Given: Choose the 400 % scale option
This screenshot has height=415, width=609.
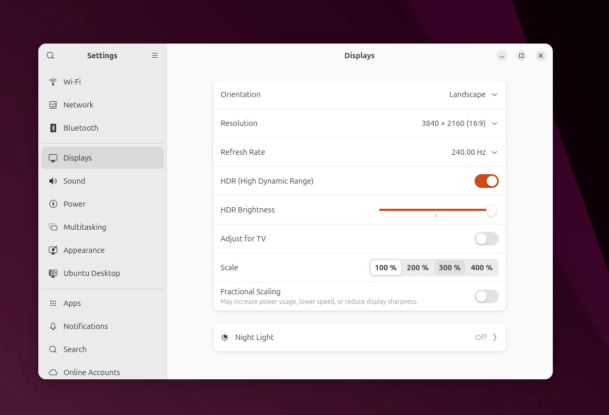Looking at the screenshot, I should [x=481, y=268].
